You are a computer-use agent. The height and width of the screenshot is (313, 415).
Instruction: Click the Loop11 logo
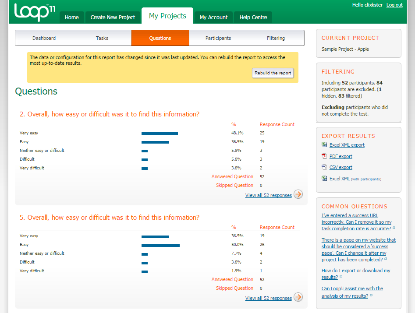[x=35, y=12]
